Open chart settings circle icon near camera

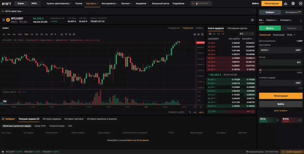[x=199, y=34]
